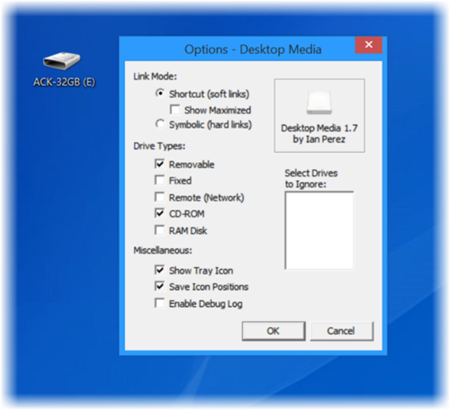Click the 'Link Mode:' label

pos(155,76)
